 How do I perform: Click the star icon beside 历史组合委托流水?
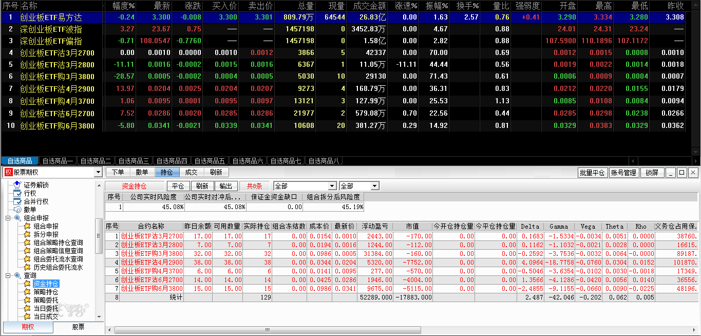27,267
